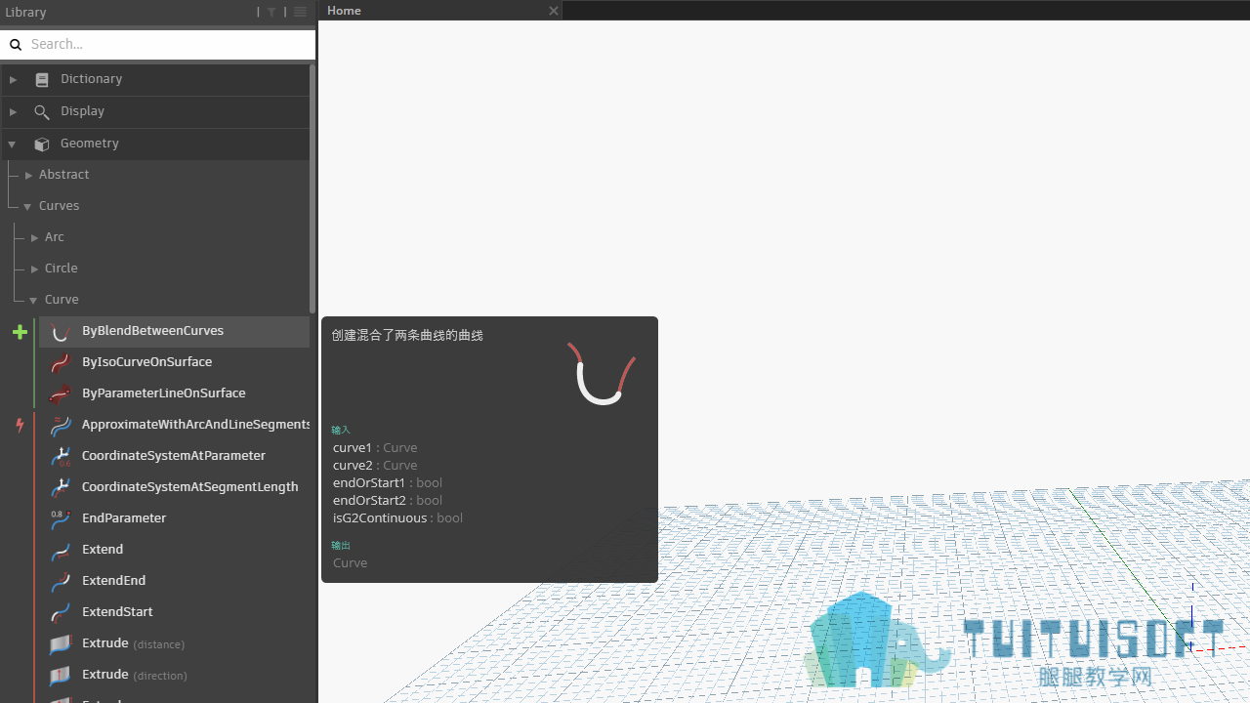The image size is (1250, 703).
Task: Click the Dictionary book icon
Action: click(42, 80)
